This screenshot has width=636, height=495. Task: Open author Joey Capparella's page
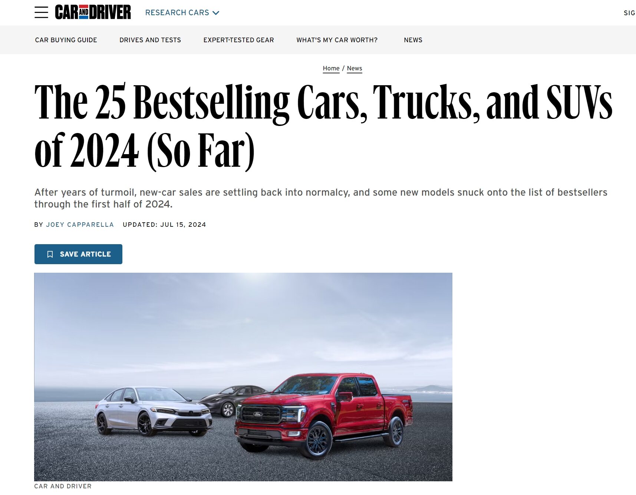pos(80,225)
